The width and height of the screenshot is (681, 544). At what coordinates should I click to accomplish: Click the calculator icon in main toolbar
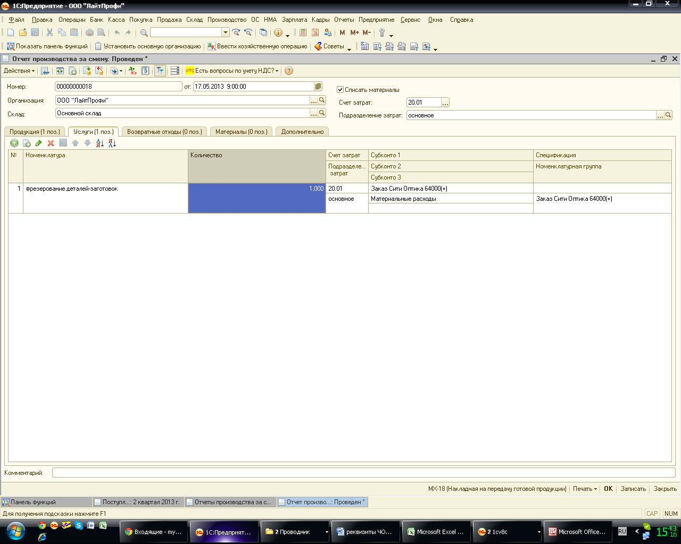[x=303, y=32]
